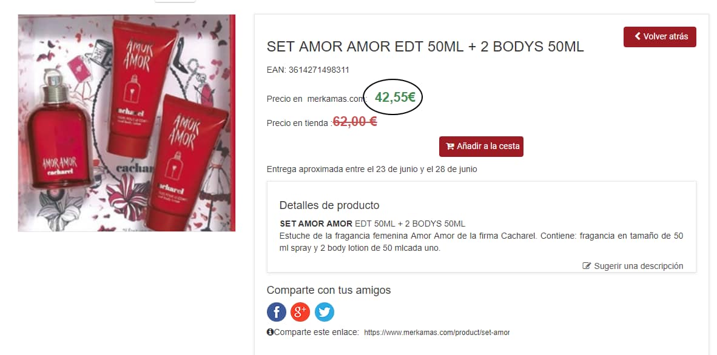The height and width of the screenshot is (355, 717).
Task: Click the left arrow in Volver atrás
Action: pos(638,36)
